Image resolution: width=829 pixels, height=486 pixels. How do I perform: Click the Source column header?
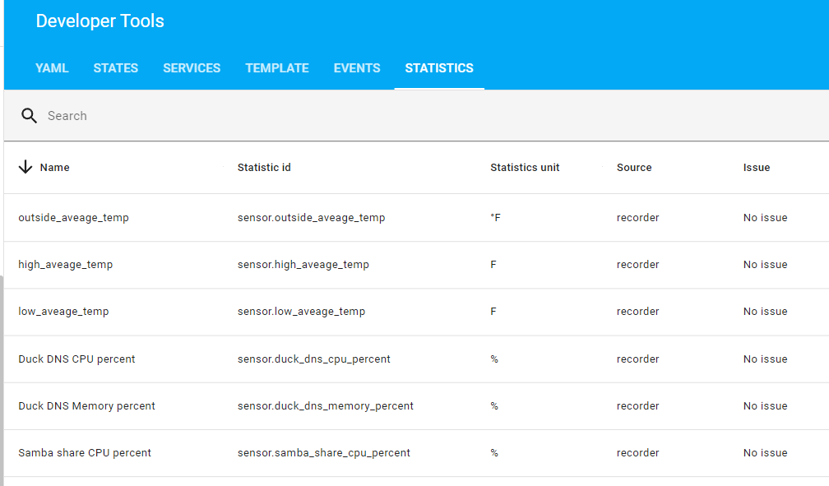pos(634,167)
